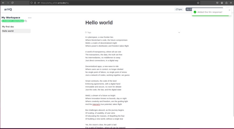The width and height of the screenshot is (234, 129).
Task: Click the underlined misspelled word 'internet's'
Action: pyautogui.click(x=96, y=104)
